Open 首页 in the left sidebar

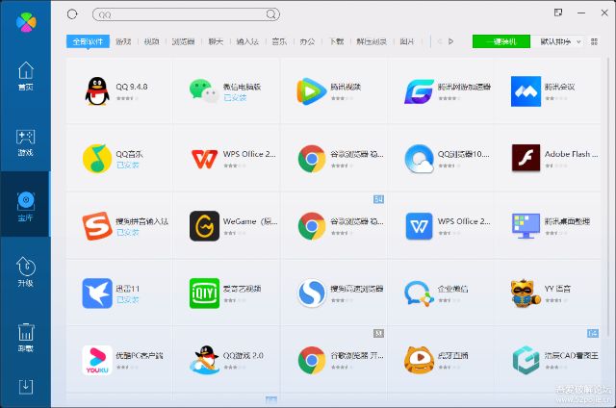(x=26, y=76)
